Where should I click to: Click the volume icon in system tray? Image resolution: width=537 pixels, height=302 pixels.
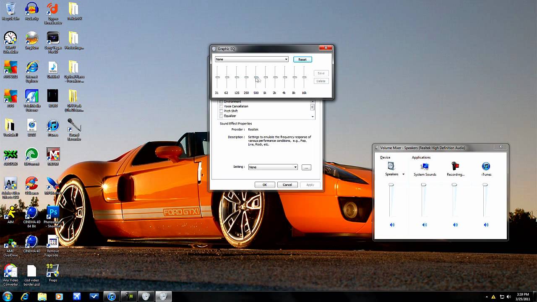pyautogui.click(x=509, y=297)
